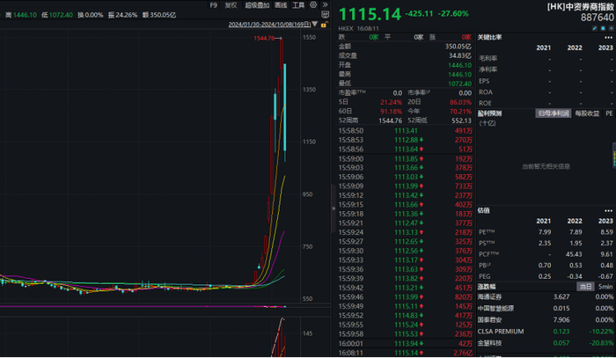
Task: Open 金慧科技 stock row
Action: (x=546, y=343)
